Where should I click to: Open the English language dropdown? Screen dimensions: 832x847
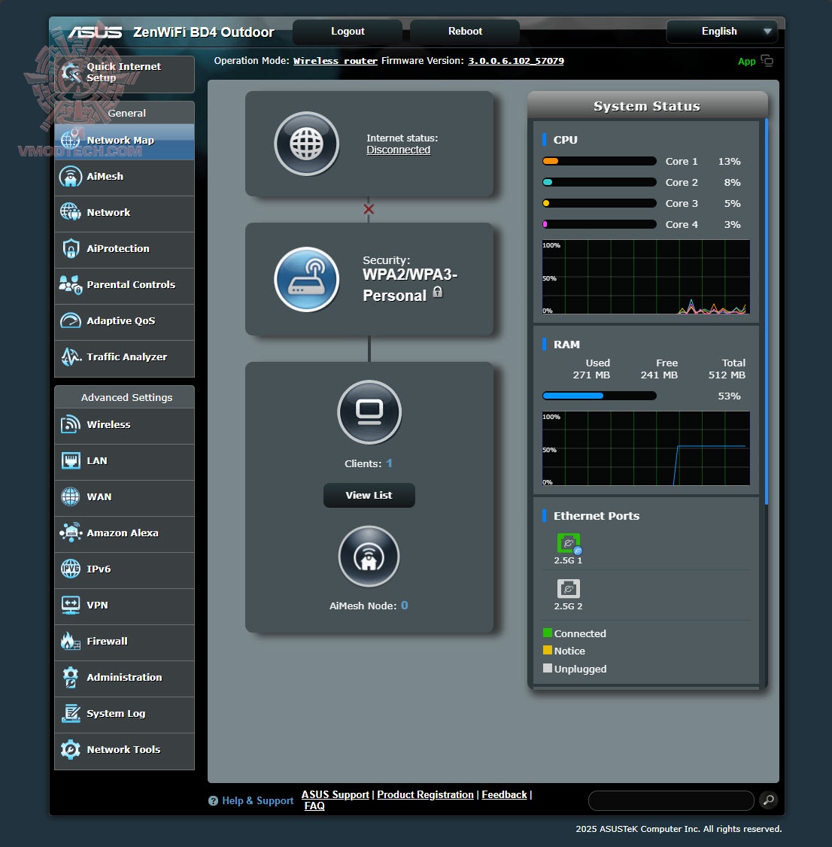pyautogui.click(x=721, y=32)
